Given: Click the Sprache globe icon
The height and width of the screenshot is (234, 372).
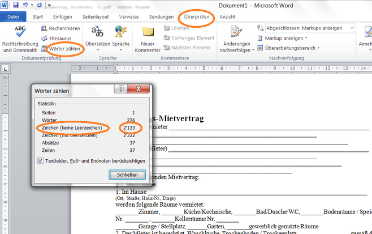Looking at the screenshot, I should coord(121,32).
